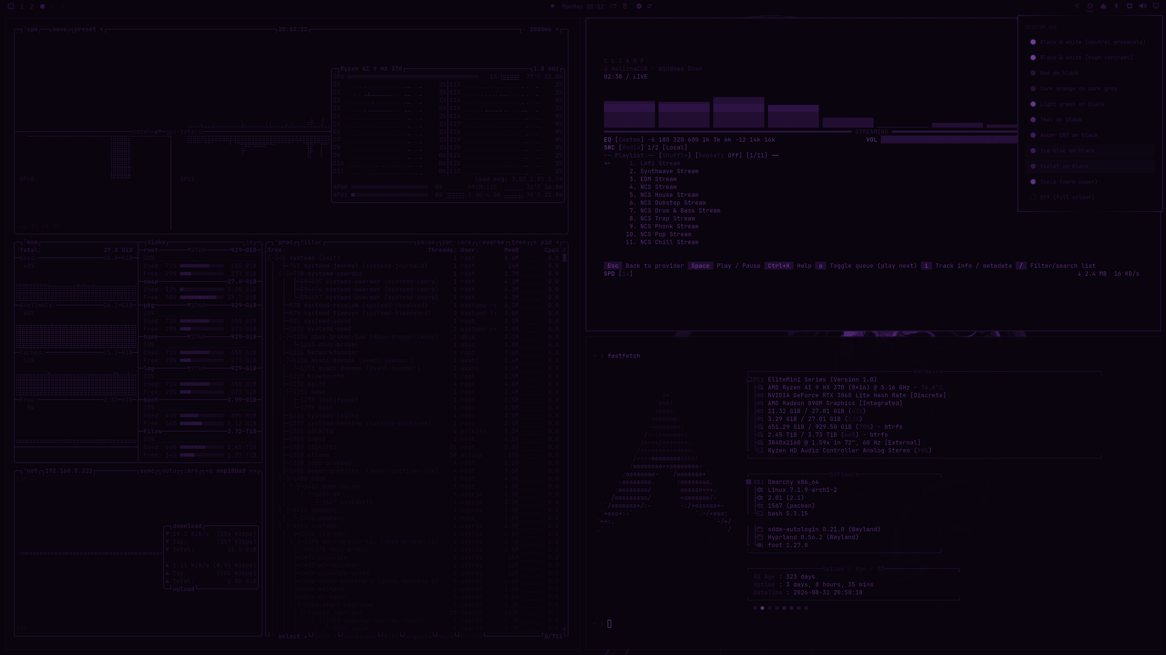Select Black & white high contrast hue

pos(1089,57)
